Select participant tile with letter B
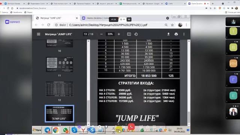The width and height of the screenshot is (240, 135). (x=233, y=47)
